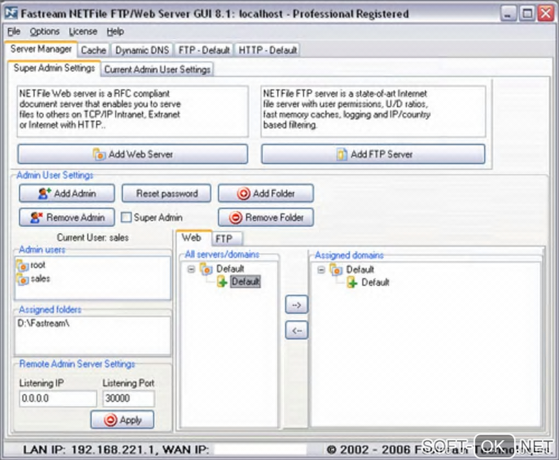
Task: Select Default domain in Assigned domains tree
Action: coord(375,282)
